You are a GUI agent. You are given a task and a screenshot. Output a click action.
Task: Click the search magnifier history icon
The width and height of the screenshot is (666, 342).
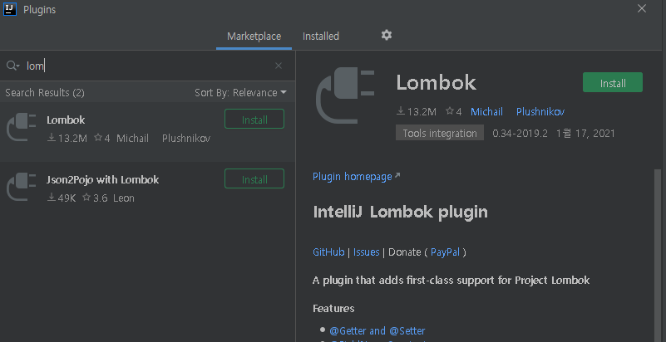[x=12, y=66]
